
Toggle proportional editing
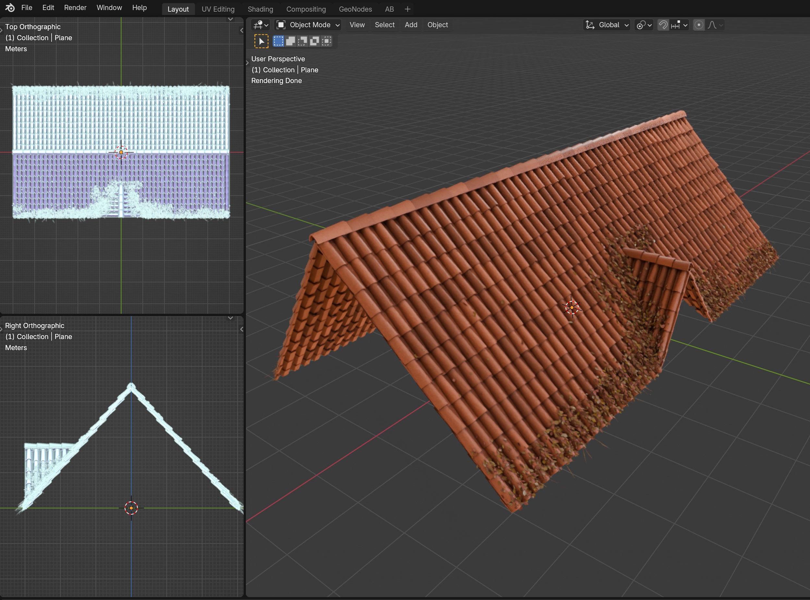[x=698, y=25]
